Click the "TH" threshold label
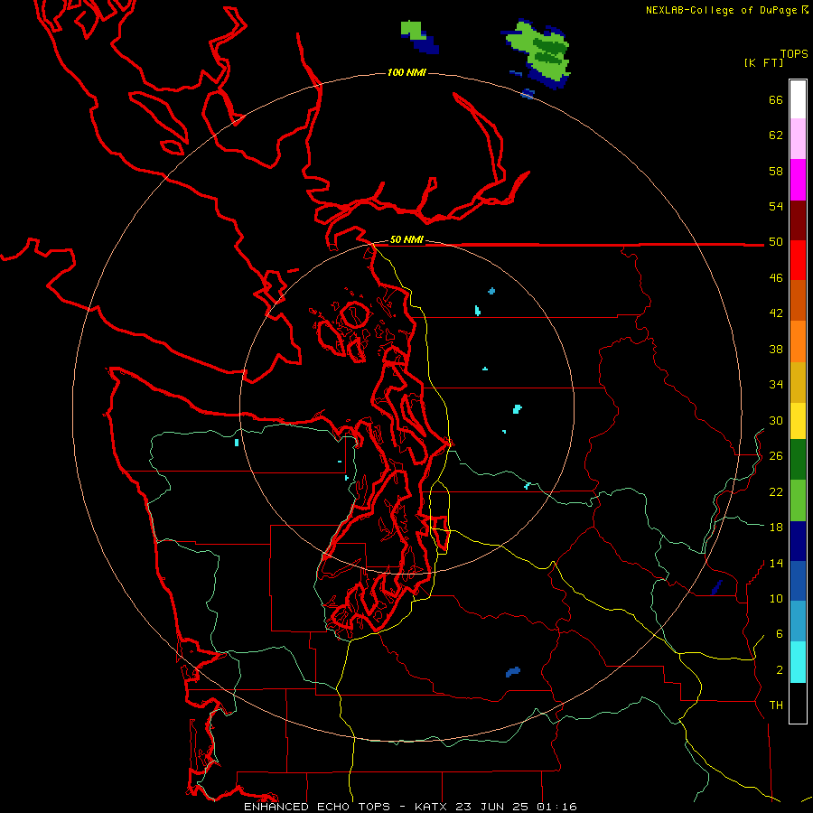Screen dimensions: 813x813 pyautogui.click(x=776, y=706)
